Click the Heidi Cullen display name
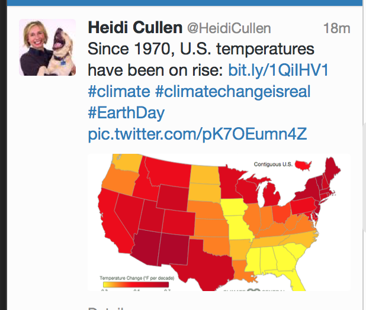This screenshot has height=310, width=366. coord(135,28)
